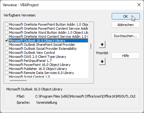Move reference down with Priorität down arrow

click(102, 62)
